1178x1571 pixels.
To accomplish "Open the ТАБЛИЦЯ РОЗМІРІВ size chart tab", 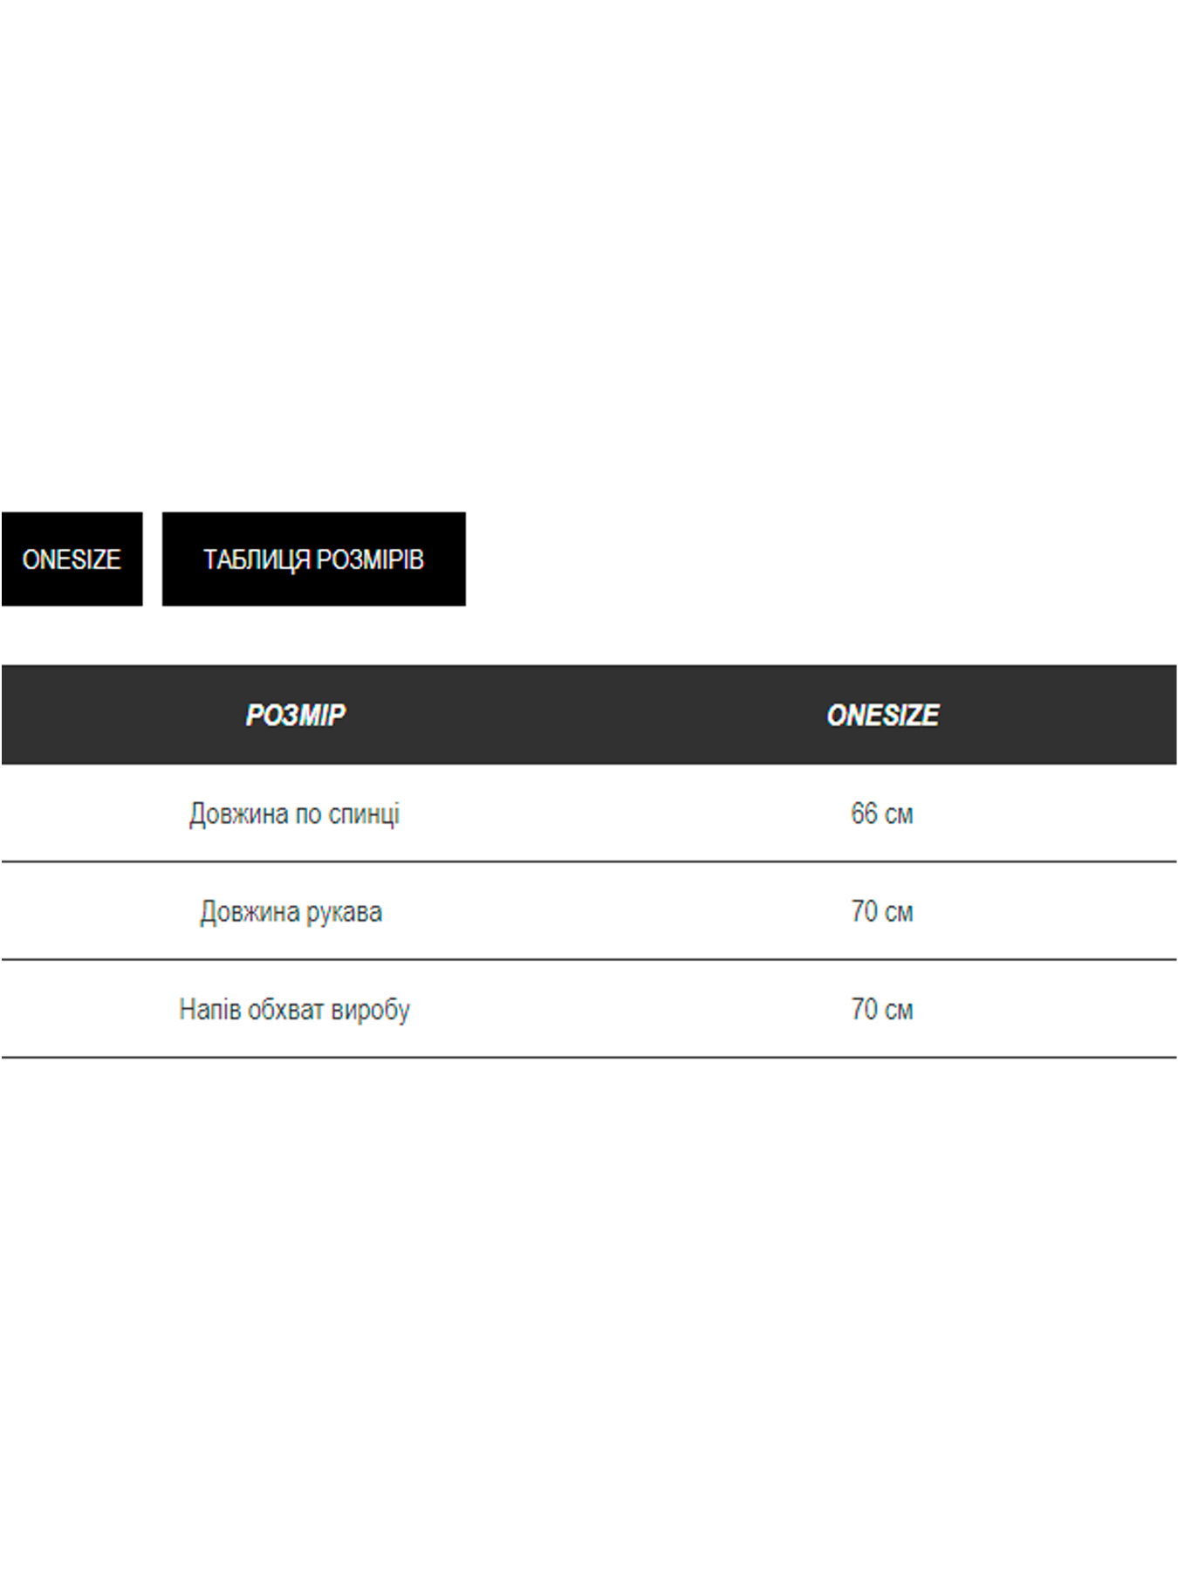I will (313, 559).
